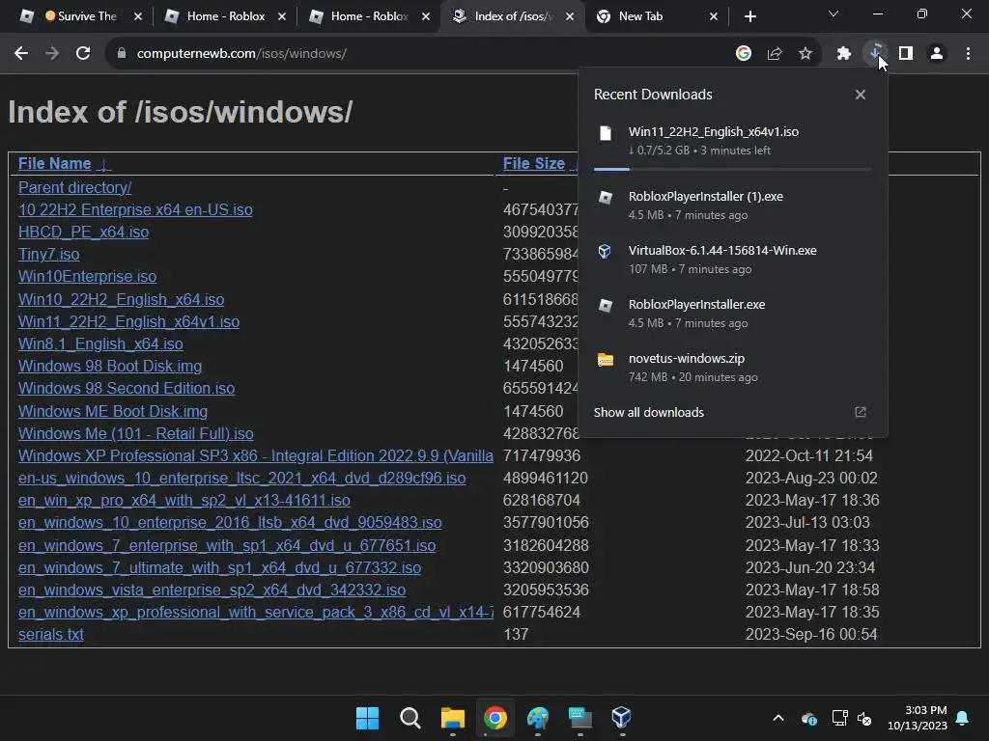
Task: Click date 2023-Sep-16 00:54 cell
Action: [811, 635]
